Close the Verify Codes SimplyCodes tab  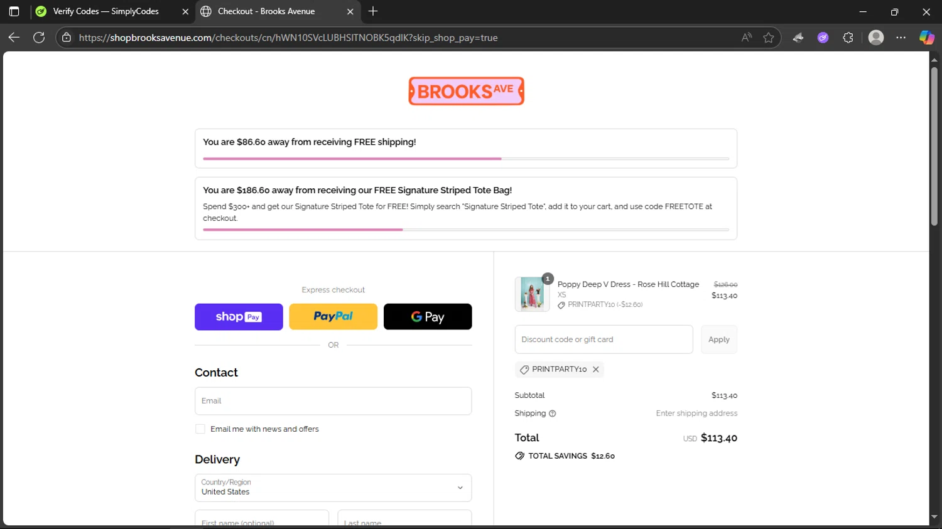(185, 11)
